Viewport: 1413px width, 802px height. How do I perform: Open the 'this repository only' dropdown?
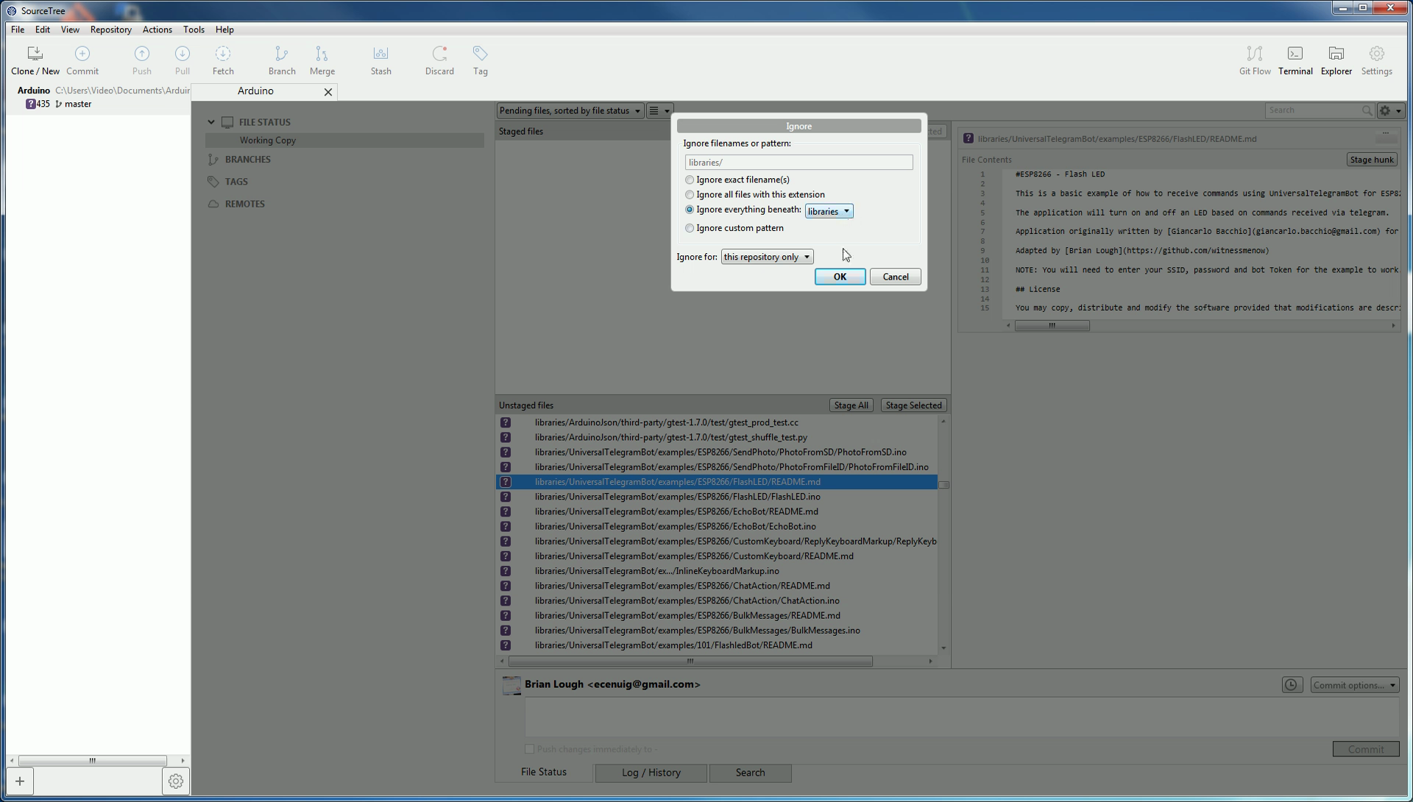[x=767, y=257]
